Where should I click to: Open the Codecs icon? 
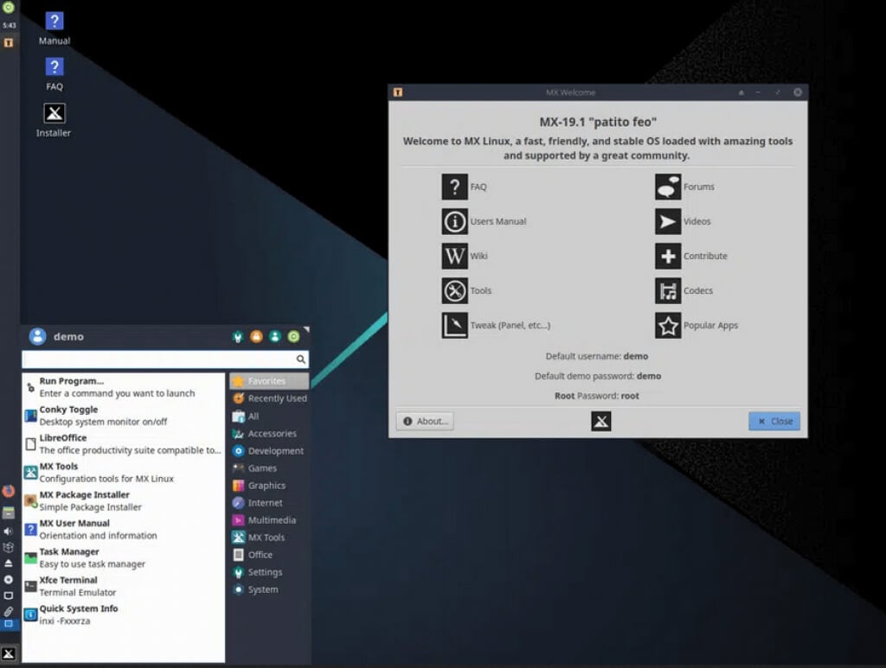point(668,290)
